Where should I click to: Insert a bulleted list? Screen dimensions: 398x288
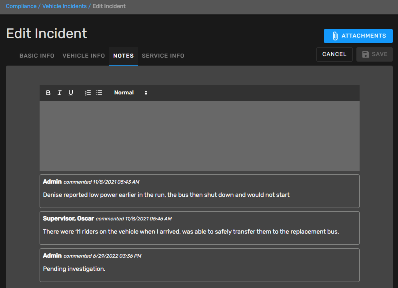tap(99, 93)
